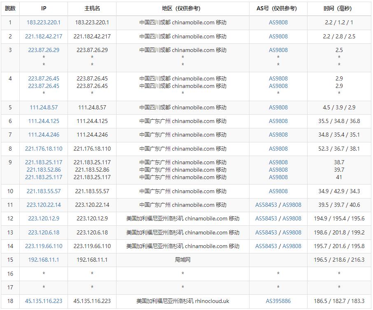Click AS58453 link in hop 11 row

pos(266,205)
